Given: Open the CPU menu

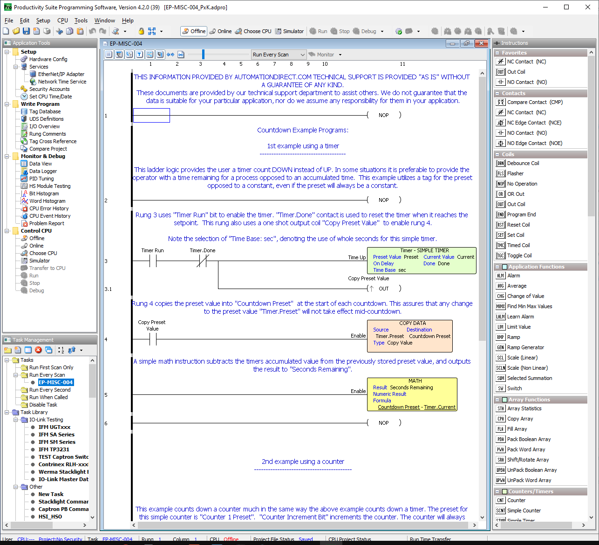Looking at the screenshot, I should pos(62,21).
